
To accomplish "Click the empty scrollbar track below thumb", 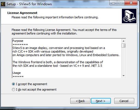I will click(124, 61).
